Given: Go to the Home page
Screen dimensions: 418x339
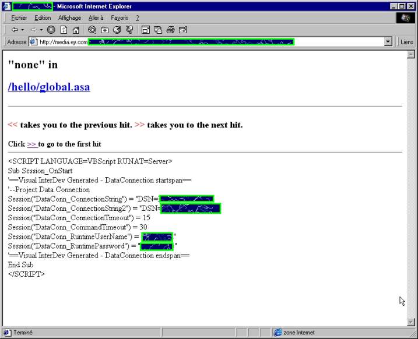Looking at the screenshot, I should [x=76, y=30].
